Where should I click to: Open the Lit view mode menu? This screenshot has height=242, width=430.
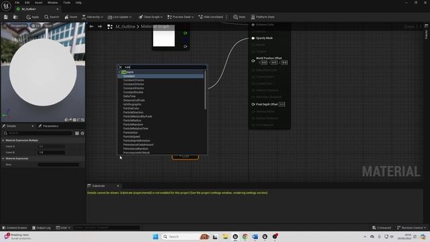click(x=36, y=26)
